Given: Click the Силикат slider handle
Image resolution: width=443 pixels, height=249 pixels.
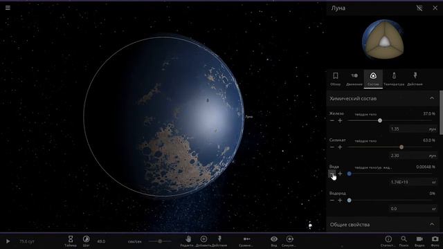Looking at the screenshot, I should (401, 147).
